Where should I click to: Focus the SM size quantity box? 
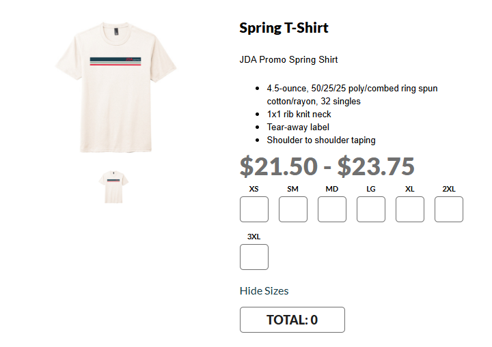[293, 209]
